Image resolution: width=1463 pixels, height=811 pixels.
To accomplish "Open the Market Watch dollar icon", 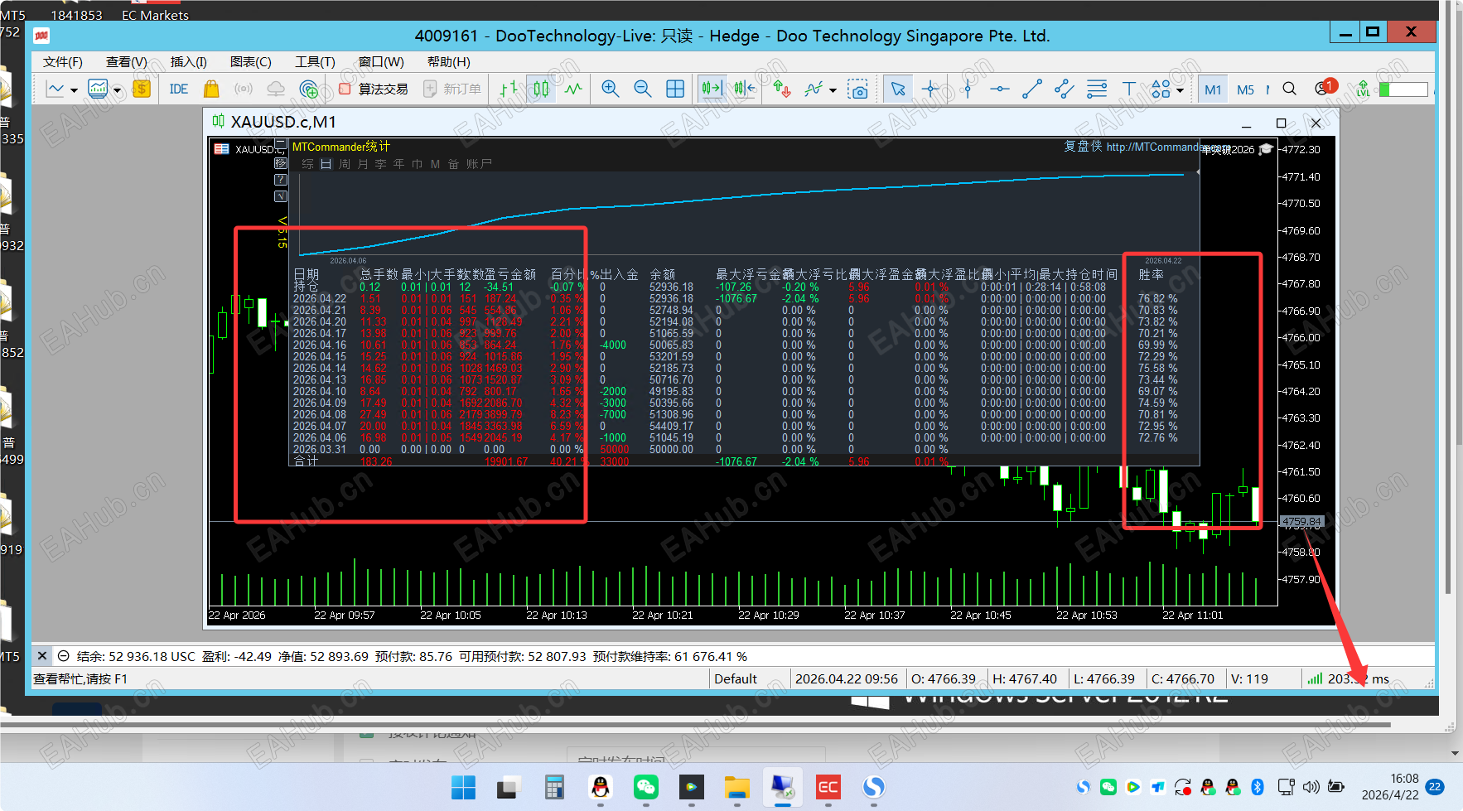I will [x=142, y=89].
